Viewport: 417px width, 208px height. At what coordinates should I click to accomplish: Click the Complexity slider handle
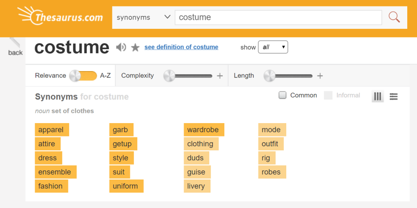pyautogui.click(x=169, y=76)
